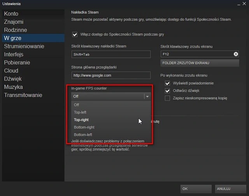Toggle Steam Community in-game access checkbox

pos(75,34)
